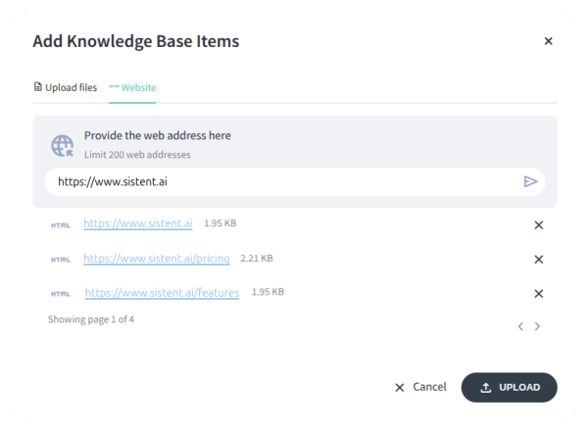
Task: Click the globe icon beside the web address prompt
Action: click(x=63, y=146)
